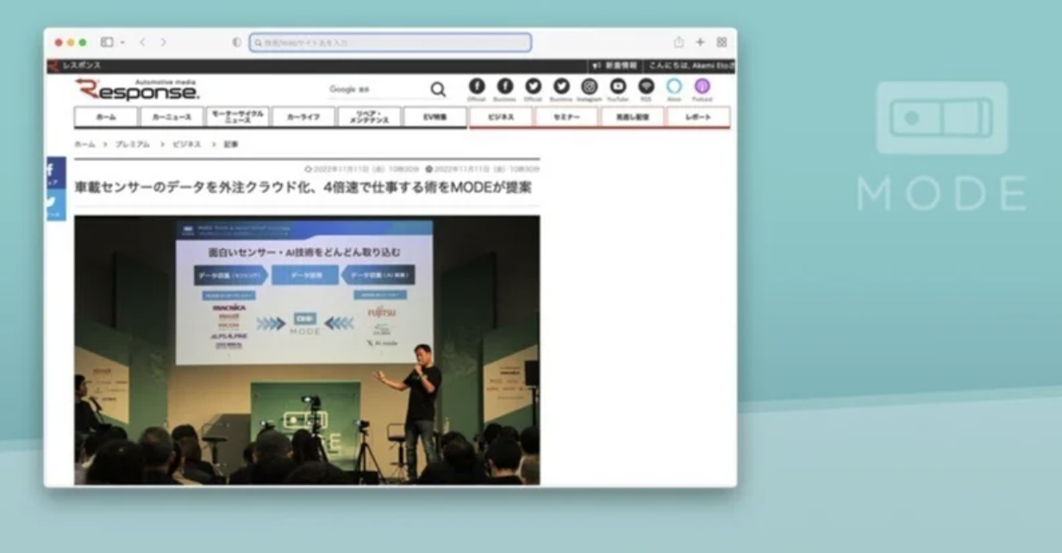Screen dimensions: 1062x553
Task: Click the magnifier search icon
Action: click(x=438, y=90)
